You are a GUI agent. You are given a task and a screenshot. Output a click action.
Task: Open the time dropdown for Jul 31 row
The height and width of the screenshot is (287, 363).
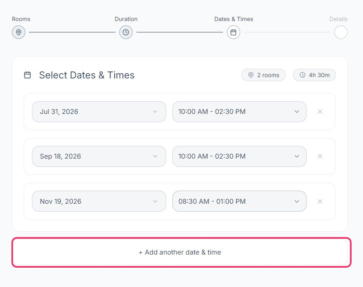[239, 112]
